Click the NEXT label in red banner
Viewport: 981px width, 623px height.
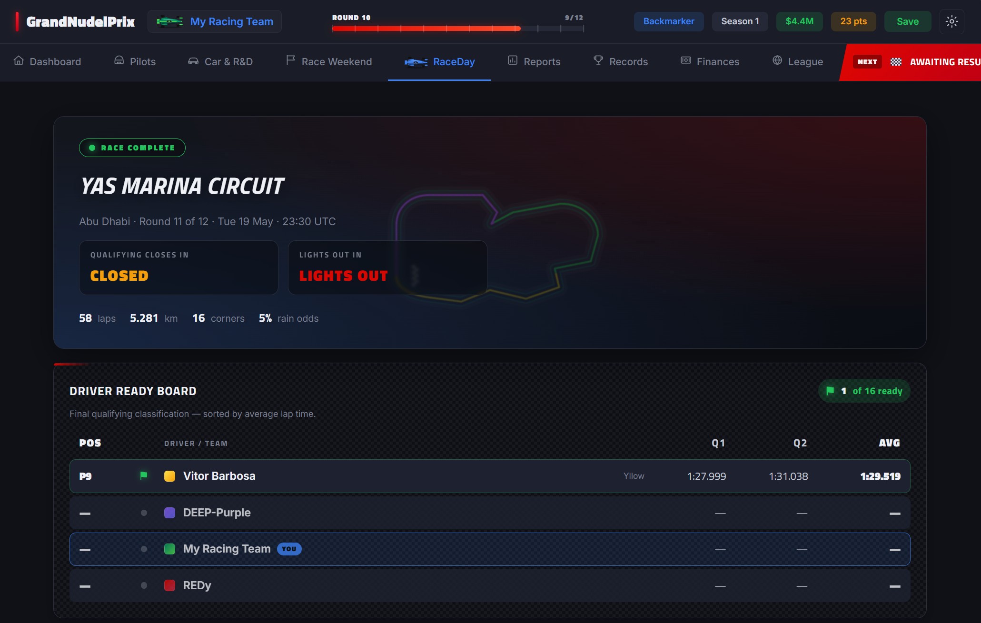(867, 62)
